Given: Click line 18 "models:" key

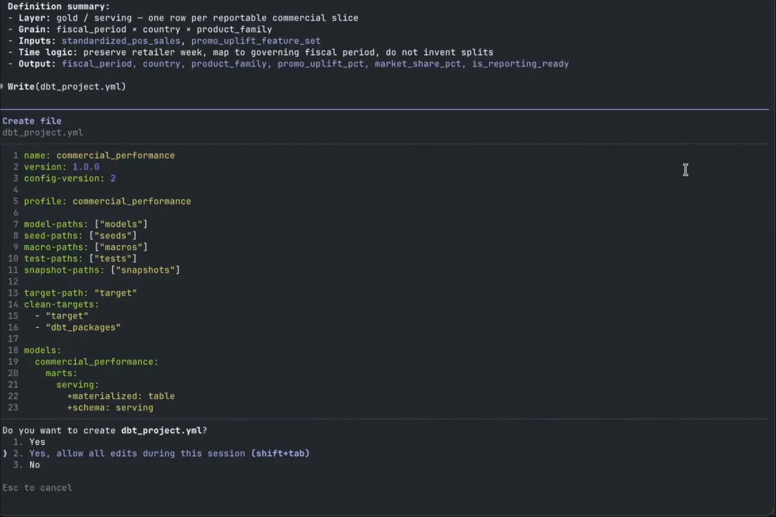Looking at the screenshot, I should pyautogui.click(x=42, y=351).
